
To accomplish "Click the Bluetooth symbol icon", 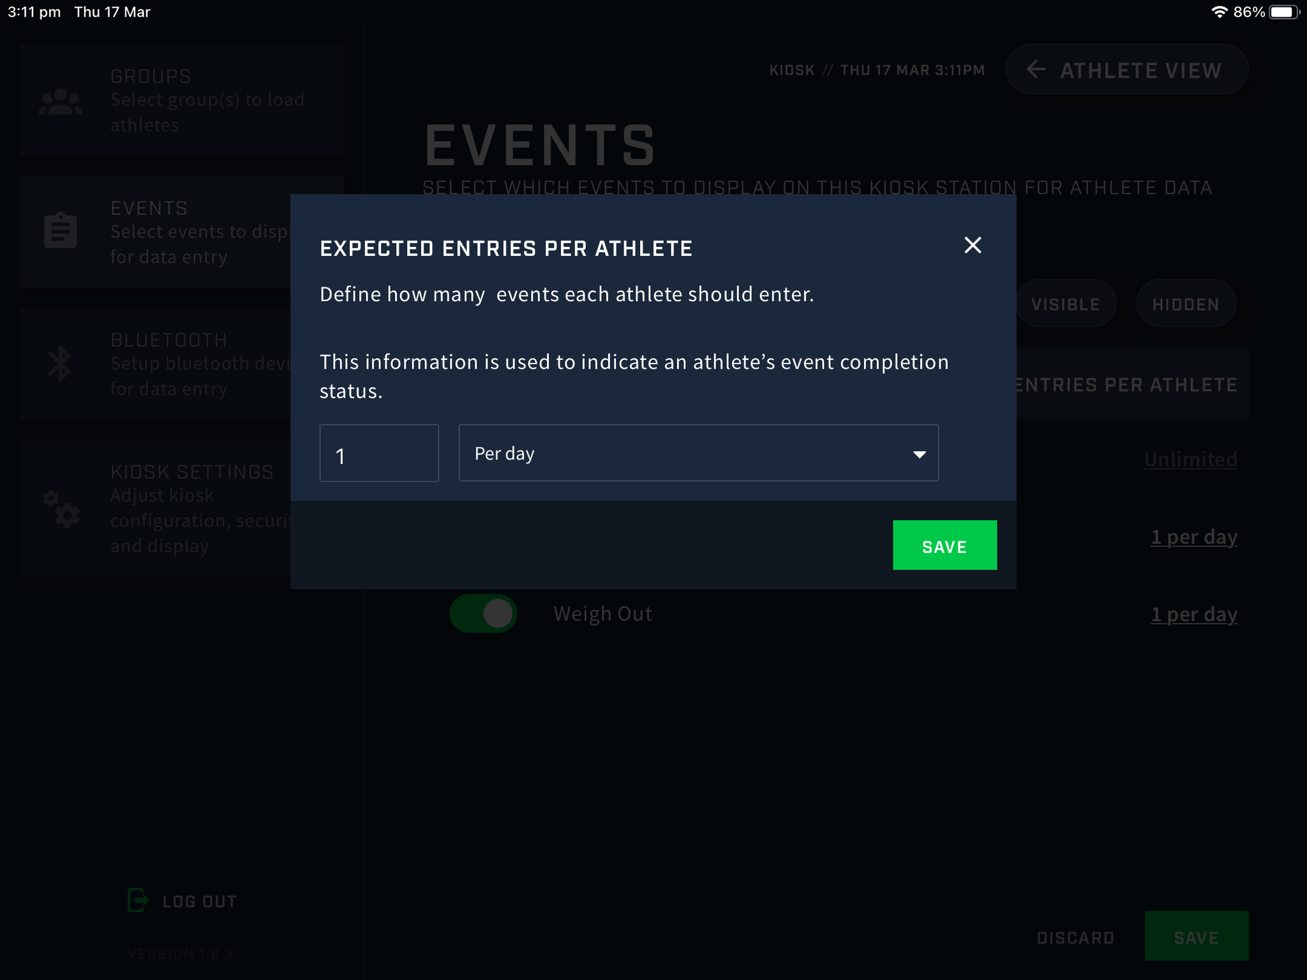I will 60,363.
